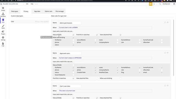Click the Approved users name field
This screenshot has width=176, height=99.
point(70,53)
